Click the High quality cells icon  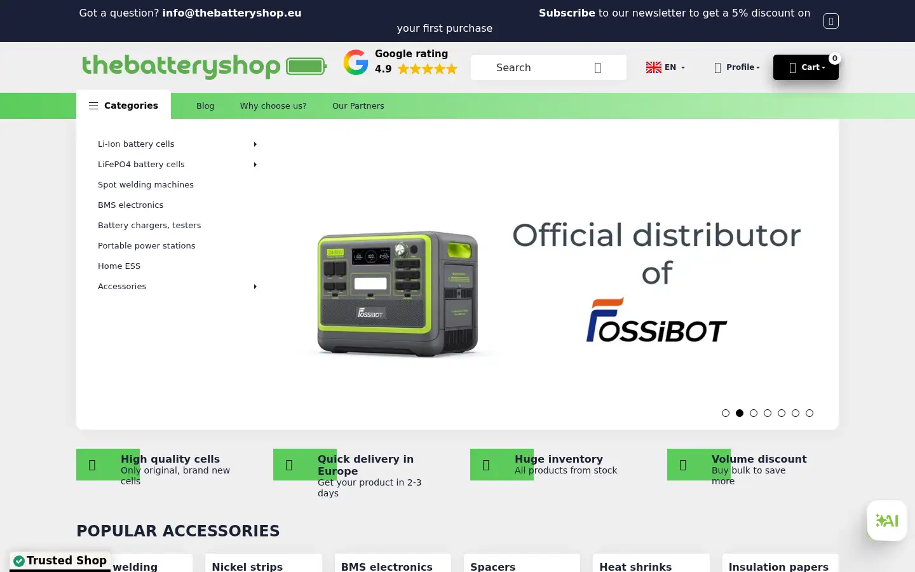(92, 465)
